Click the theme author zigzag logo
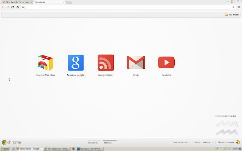Image resolution: width=242 pixels, height=151 pixels. point(227,128)
